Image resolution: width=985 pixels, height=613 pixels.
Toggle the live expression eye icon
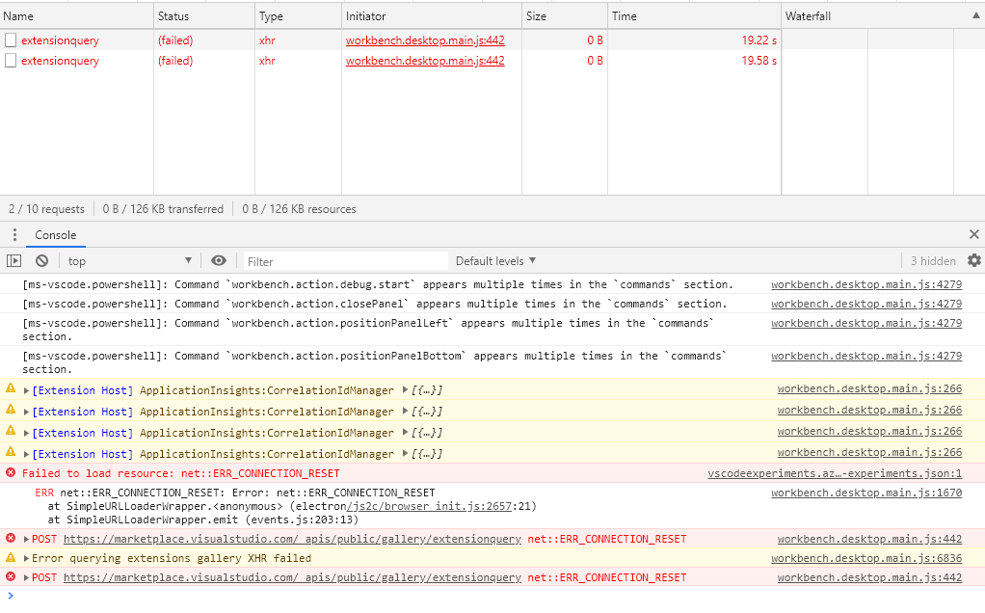[x=219, y=260]
